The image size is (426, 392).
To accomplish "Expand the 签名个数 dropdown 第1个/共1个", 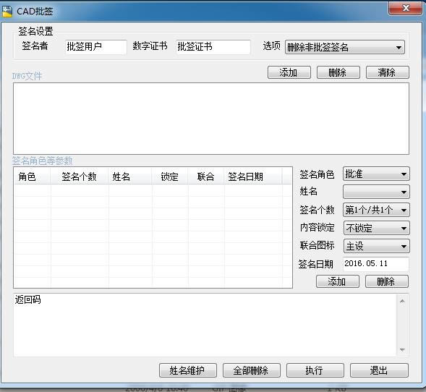I will [x=376, y=210].
